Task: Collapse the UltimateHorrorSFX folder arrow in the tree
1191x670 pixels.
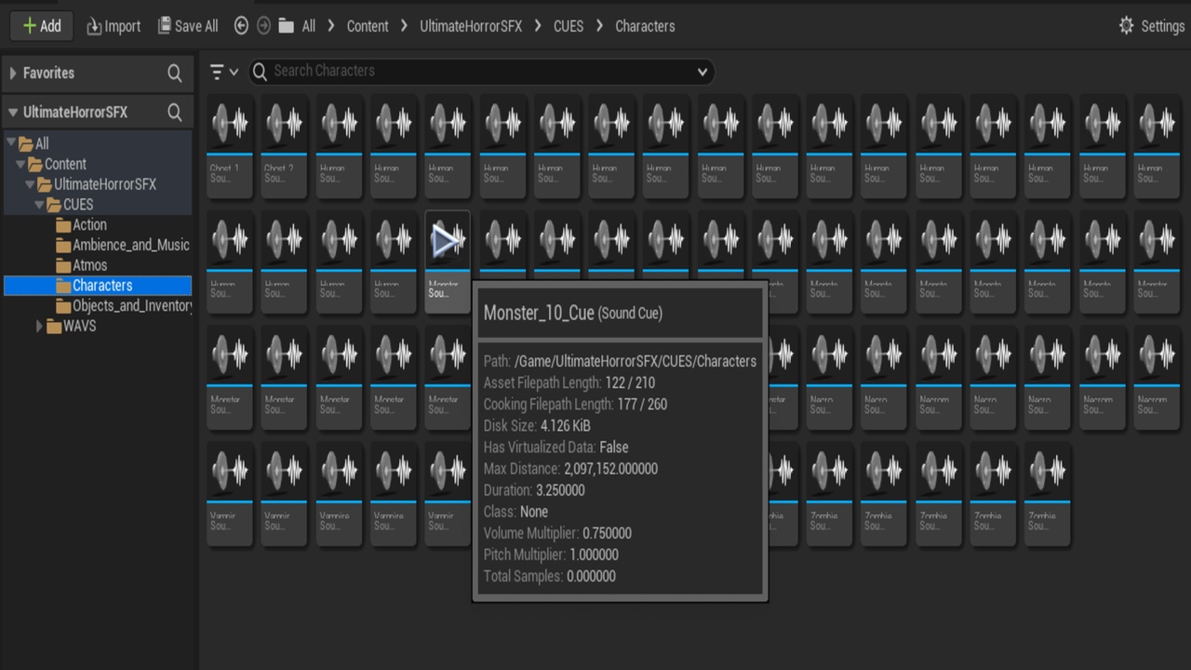Action: coord(31,184)
